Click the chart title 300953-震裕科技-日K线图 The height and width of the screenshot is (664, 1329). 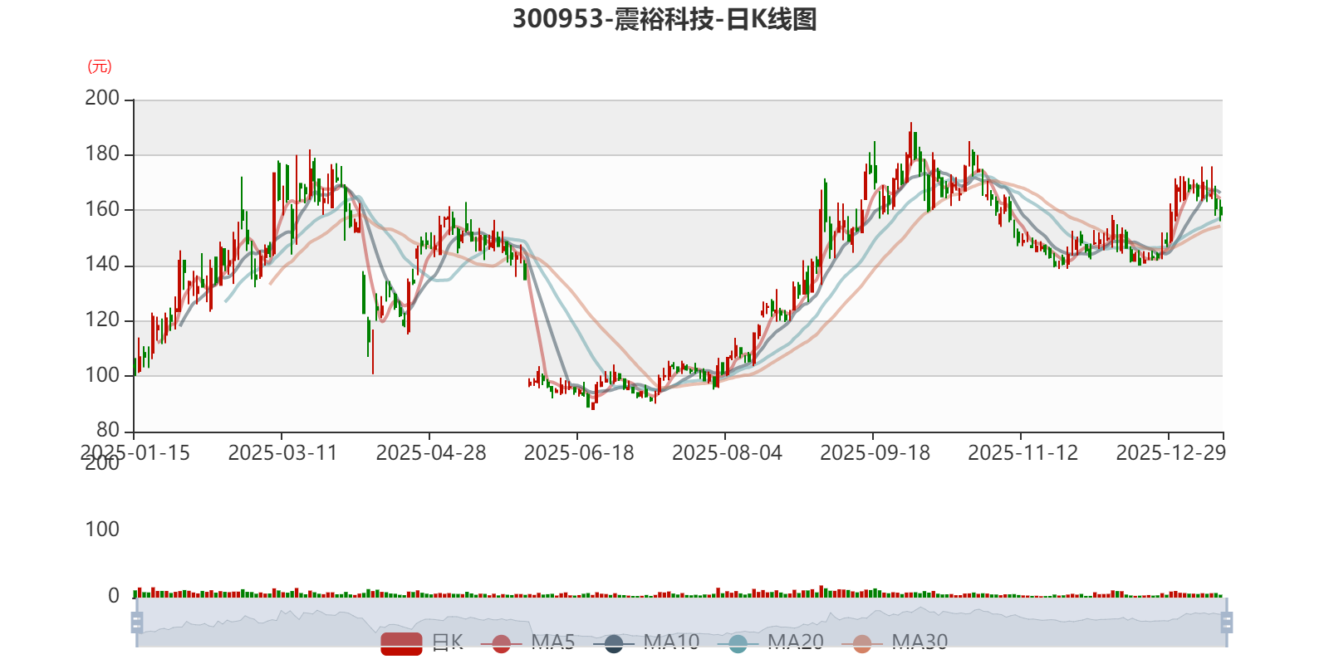coord(664,19)
